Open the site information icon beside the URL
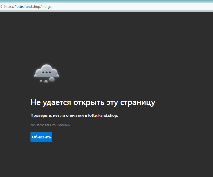The width and height of the screenshot is (213, 177). (1, 7)
